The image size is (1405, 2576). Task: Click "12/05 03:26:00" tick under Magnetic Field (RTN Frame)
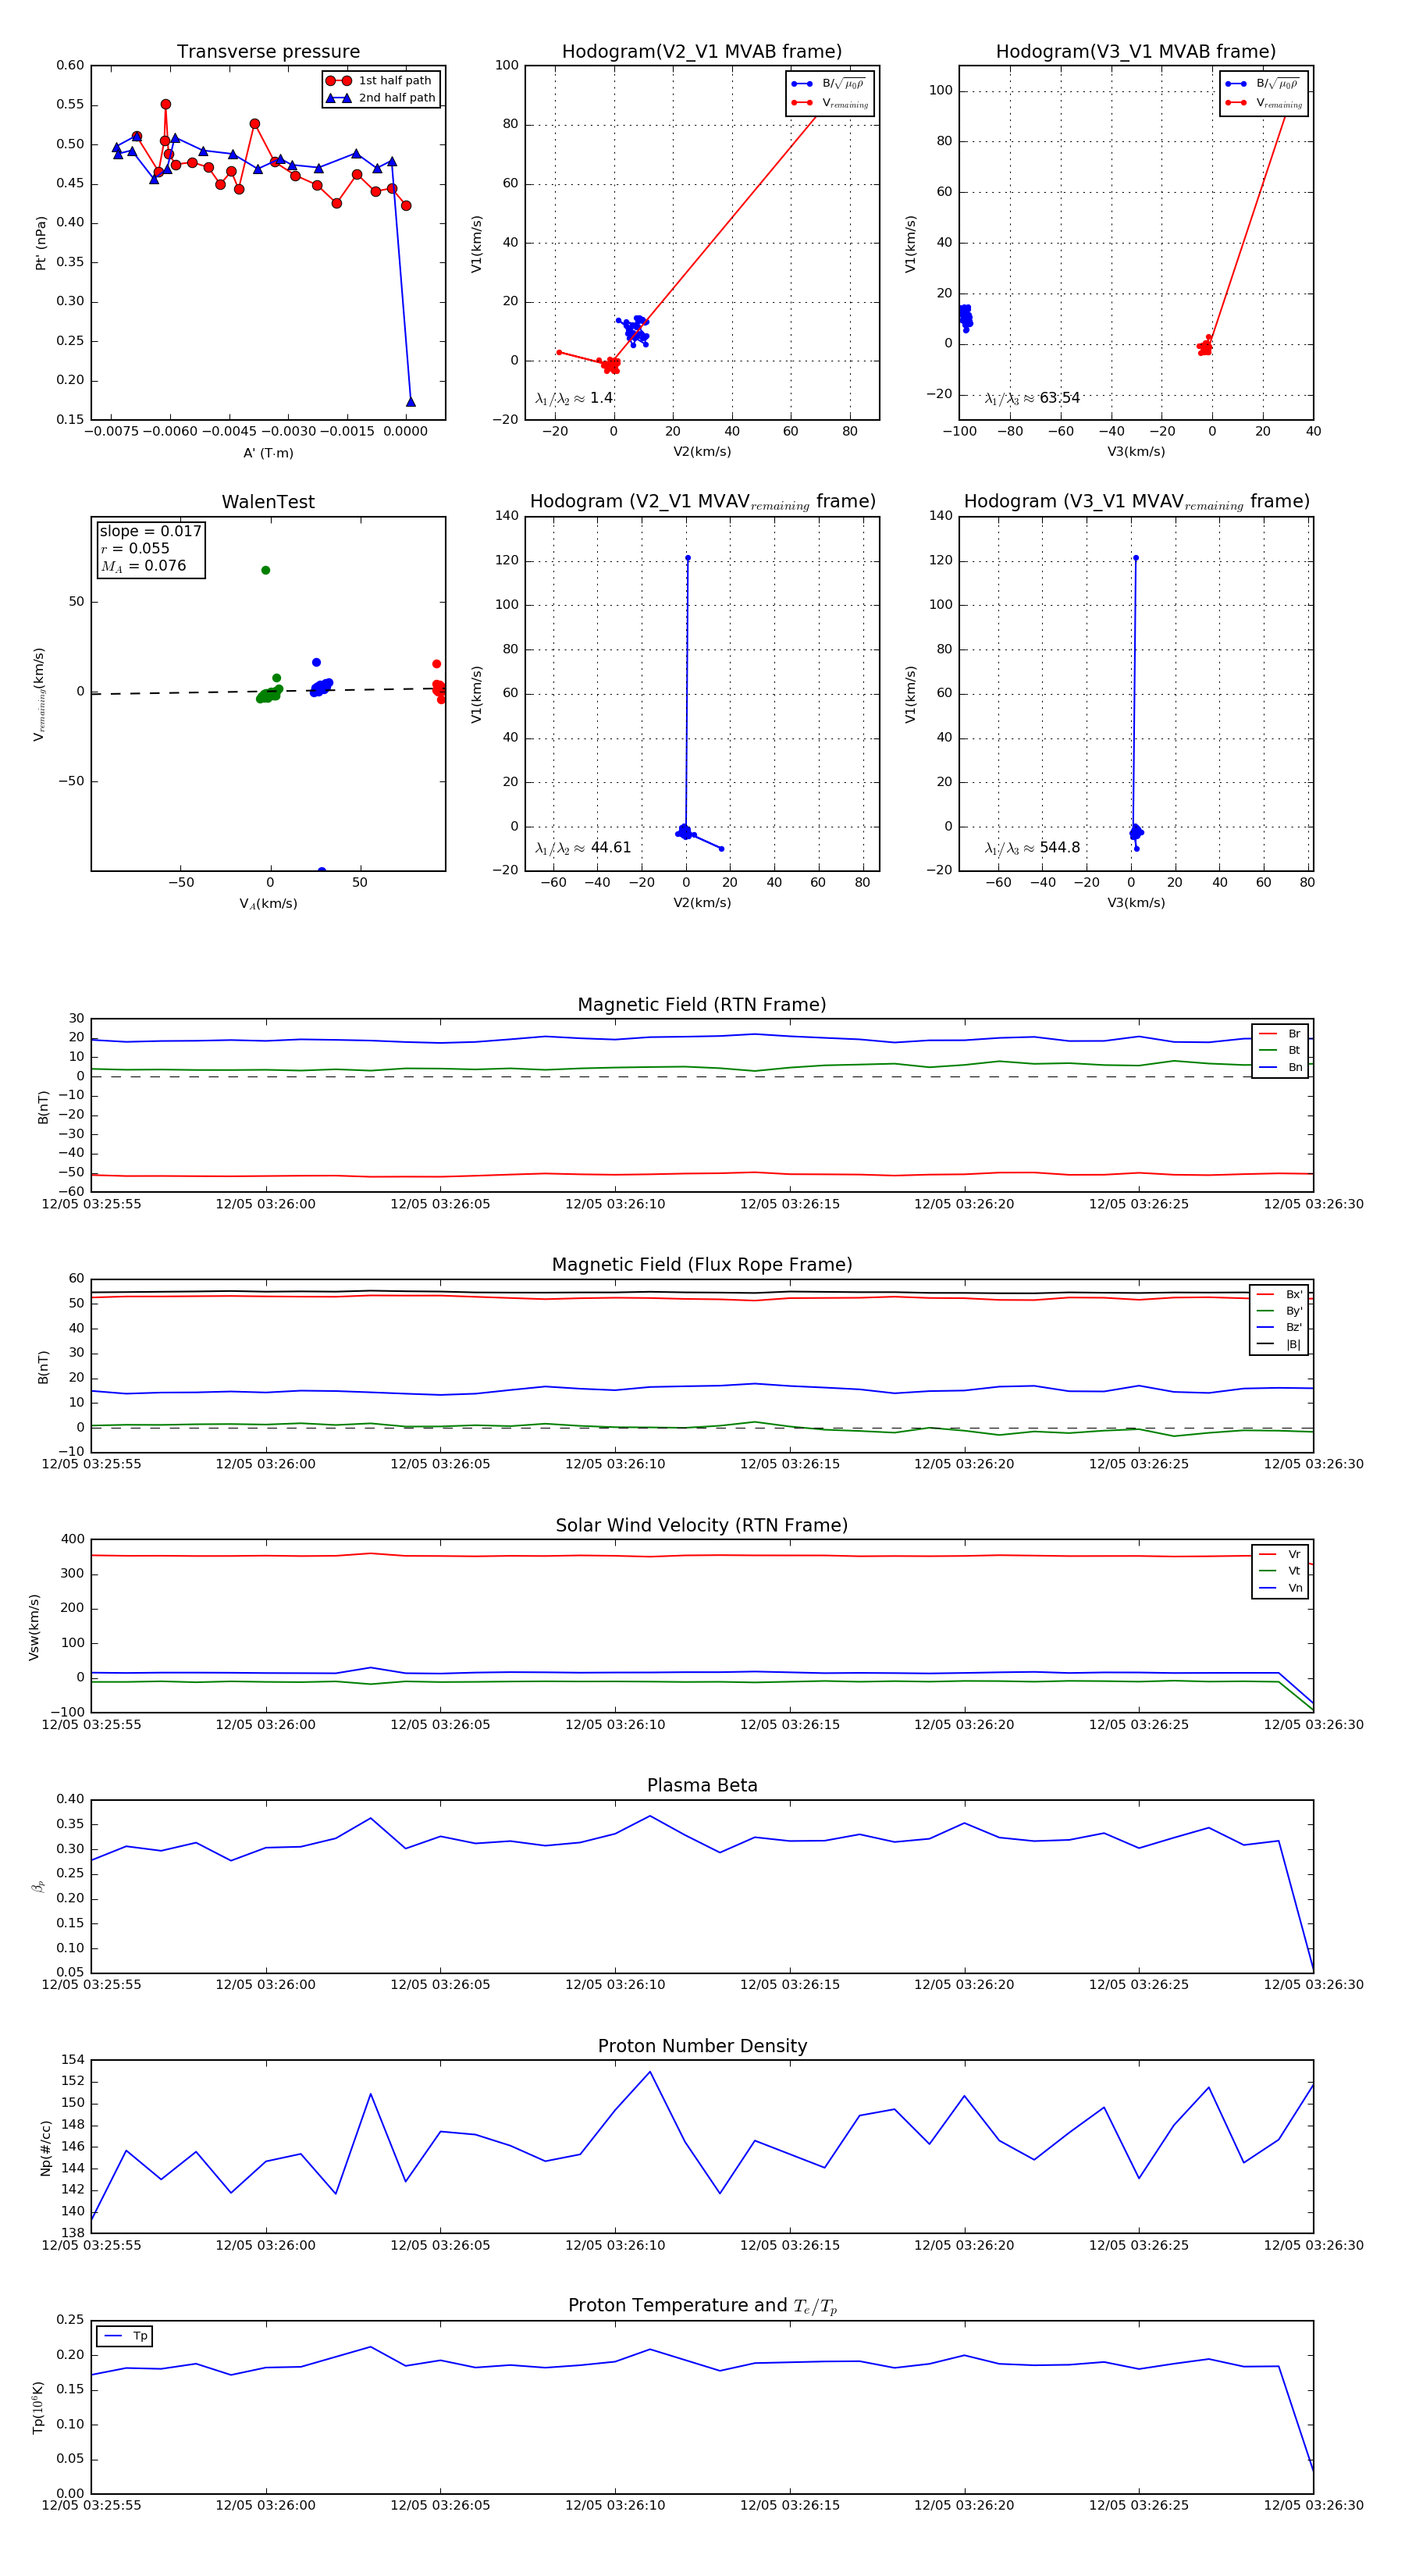tap(265, 1204)
